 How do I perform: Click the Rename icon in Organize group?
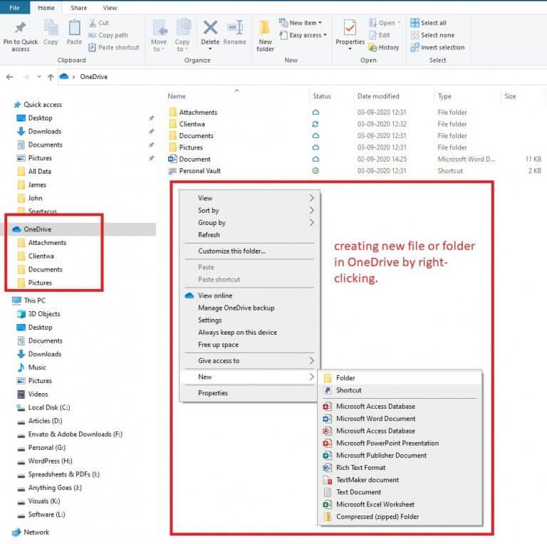coord(235,28)
